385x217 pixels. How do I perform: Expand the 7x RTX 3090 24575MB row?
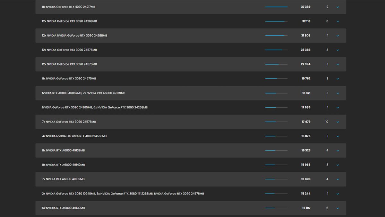pos(338,122)
